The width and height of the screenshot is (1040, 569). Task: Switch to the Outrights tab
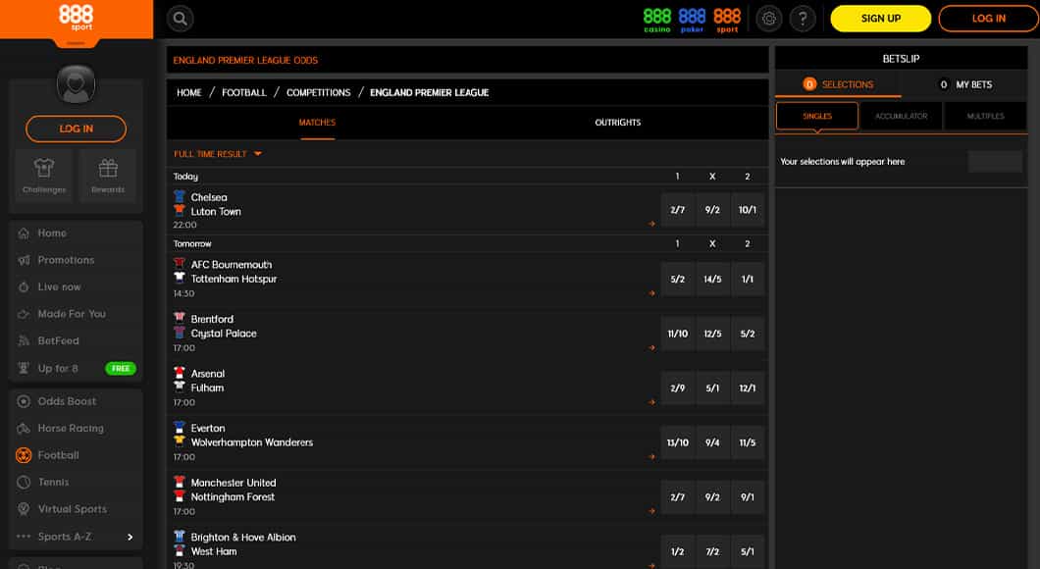point(617,123)
